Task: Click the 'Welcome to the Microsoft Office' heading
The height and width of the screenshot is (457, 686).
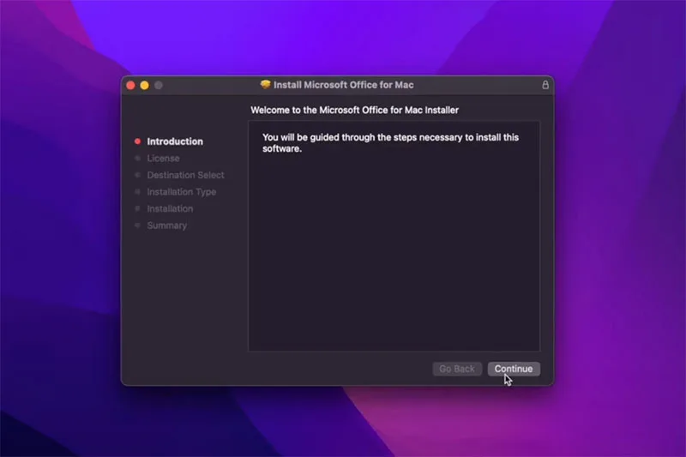Action: pyautogui.click(x=355, y=110)
